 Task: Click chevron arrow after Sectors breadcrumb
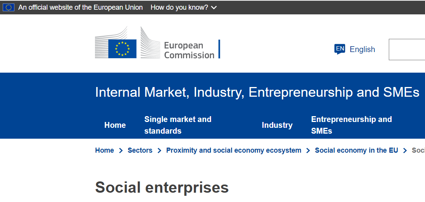pyautogui.click(x=159, y=151)
